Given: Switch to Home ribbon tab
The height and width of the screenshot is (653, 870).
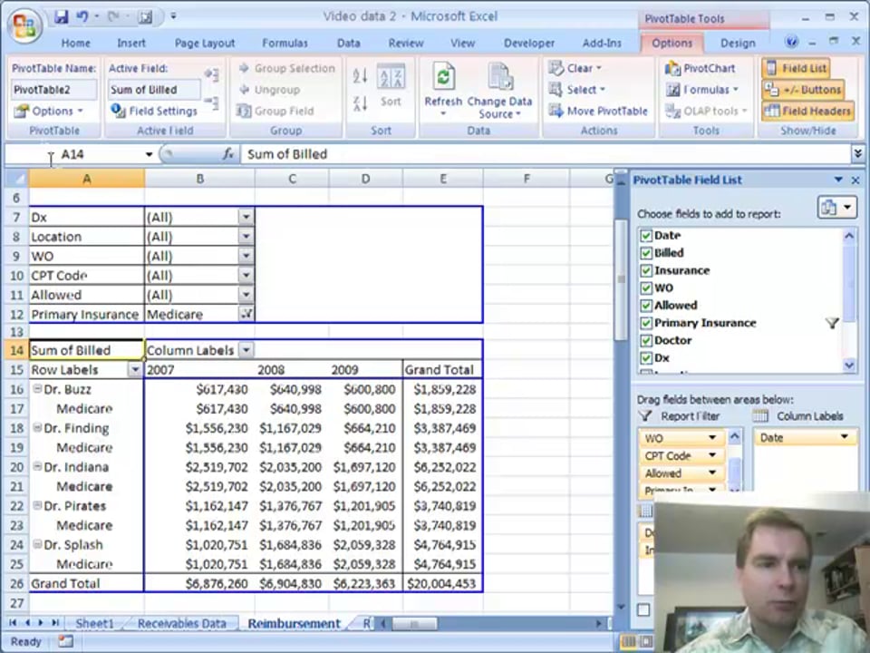Looking at the screenshot, I should click(75, 43).
